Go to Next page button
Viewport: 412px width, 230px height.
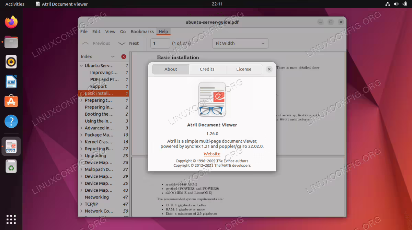(x=129, y=43)
